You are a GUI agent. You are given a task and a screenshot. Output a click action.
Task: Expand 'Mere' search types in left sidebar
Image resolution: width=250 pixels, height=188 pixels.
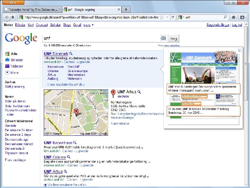click(12, 72)
